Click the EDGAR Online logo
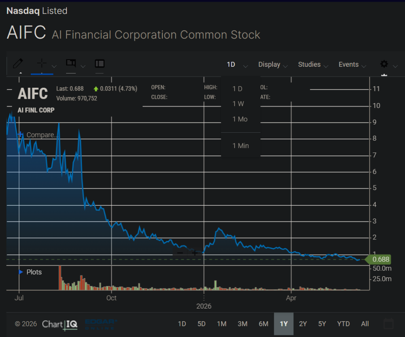405x337 pixels. pyautogui.click(x=101, y=324)
